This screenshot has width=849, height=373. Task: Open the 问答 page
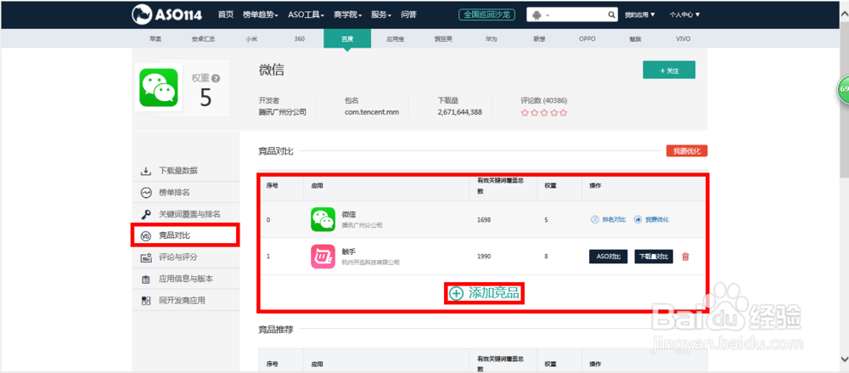[409, 14]
